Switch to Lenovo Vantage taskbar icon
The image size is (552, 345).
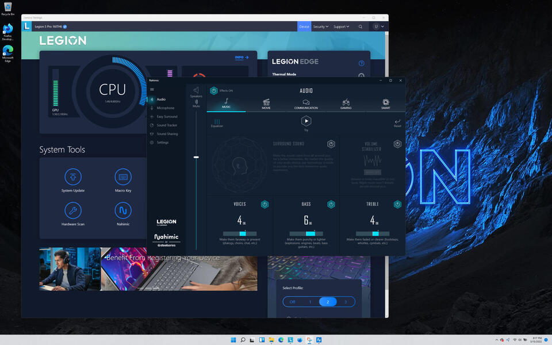(290, 340)
